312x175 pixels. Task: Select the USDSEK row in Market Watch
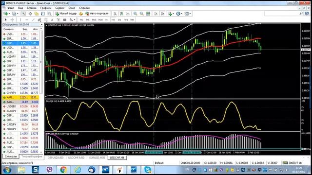pos(20,106)
